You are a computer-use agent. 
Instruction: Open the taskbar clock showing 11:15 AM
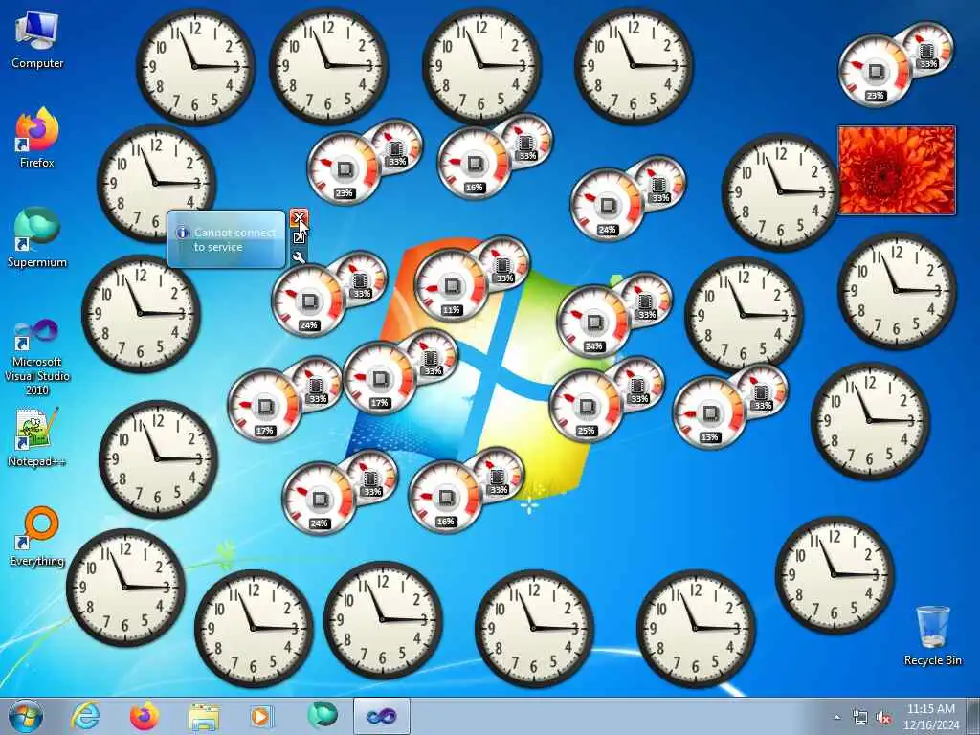point(930,716)
